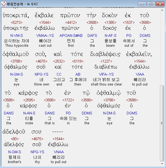Click the parsing code N-AN-S
Viewport: 166px width, 168px height.
29,113
